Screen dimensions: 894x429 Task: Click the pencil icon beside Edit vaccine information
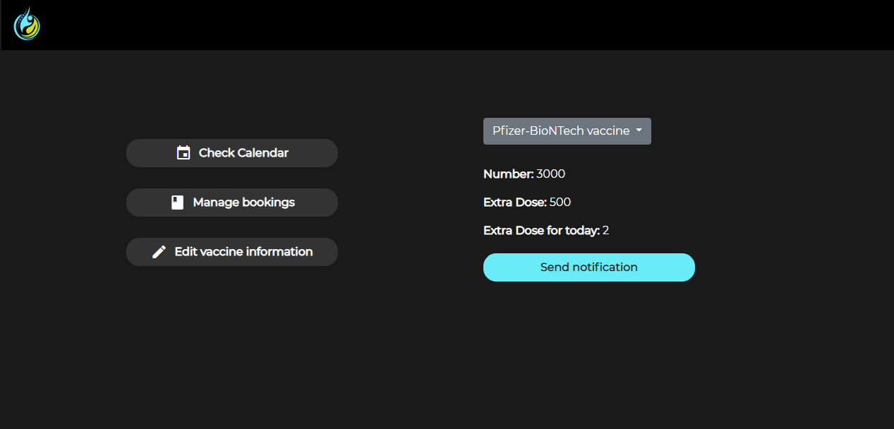(x=159, y=252)
